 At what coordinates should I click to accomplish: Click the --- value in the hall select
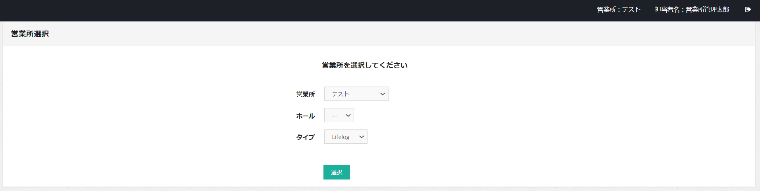335,116
